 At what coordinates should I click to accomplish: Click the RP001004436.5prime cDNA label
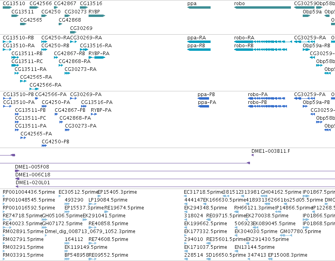(x=29, y=192)
